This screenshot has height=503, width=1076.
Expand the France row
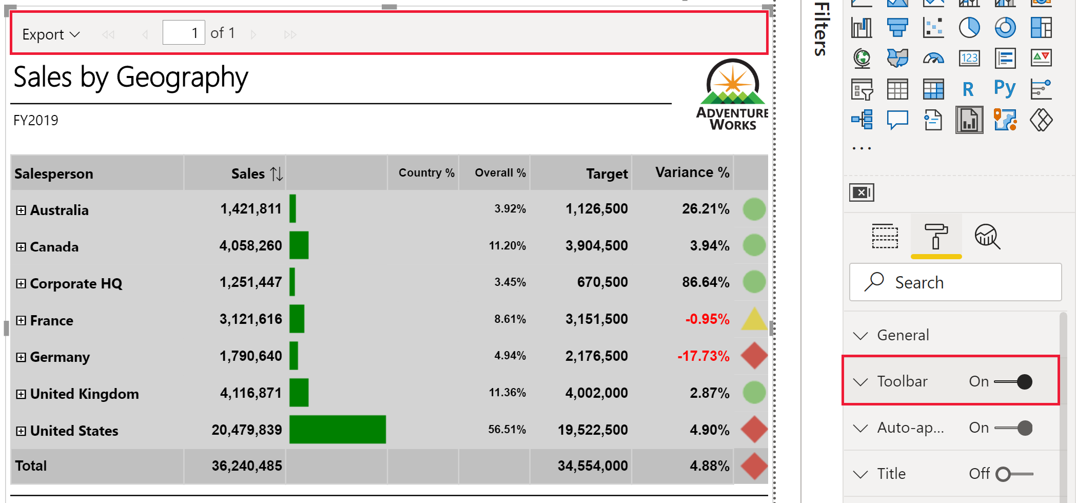click(21, 321)
